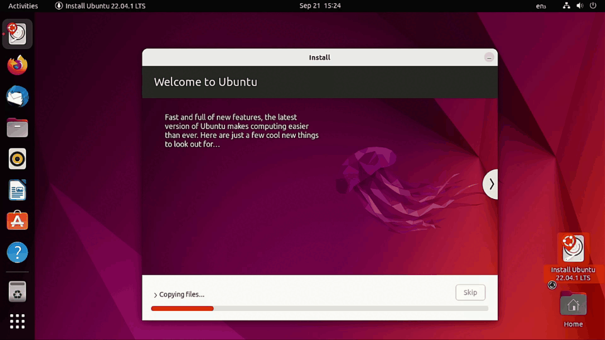Viewport: 605px width, 340px height.
Task: Click the Welcome to Ubuntu heading
Action: (x=205, y=82)
